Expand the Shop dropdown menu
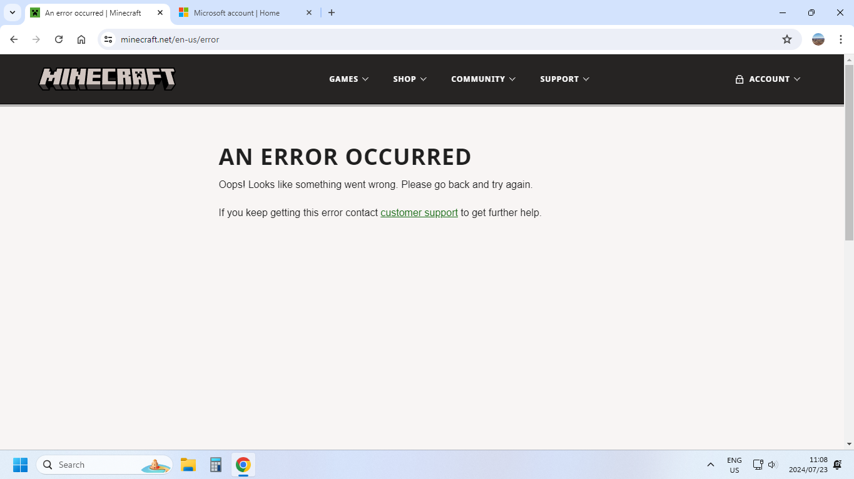The width and height of the screenshot is (854, 479). [x=409, y=79]
